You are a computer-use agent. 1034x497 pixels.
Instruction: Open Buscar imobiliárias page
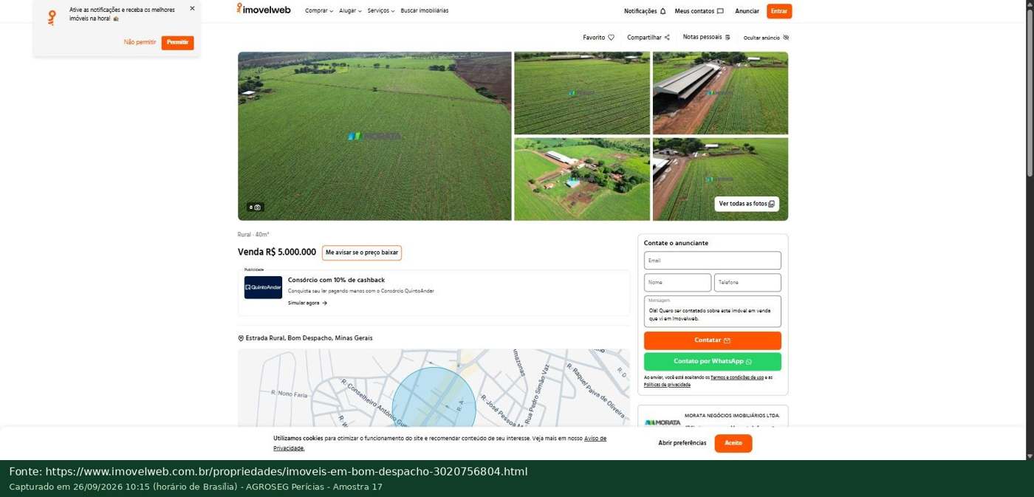425,11
